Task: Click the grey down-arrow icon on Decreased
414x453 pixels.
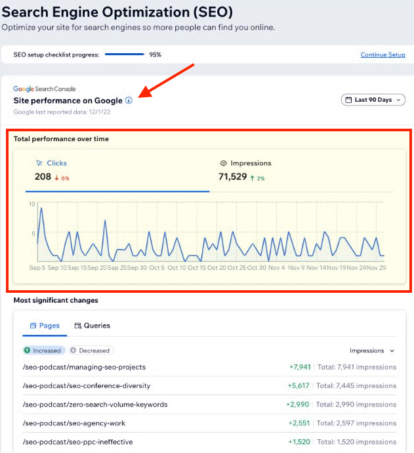Action: (x=73, y=350)
